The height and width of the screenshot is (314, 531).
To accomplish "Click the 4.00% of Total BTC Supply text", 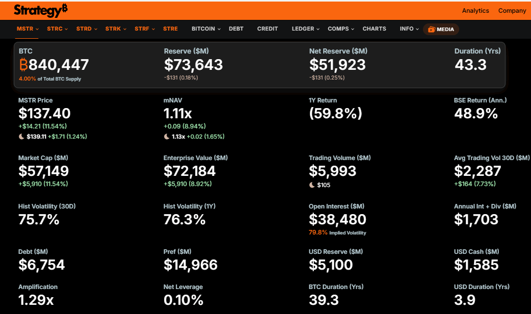I will click(50, 79).
